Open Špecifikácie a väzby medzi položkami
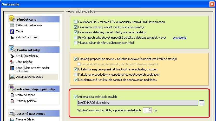 click(32, 69)
